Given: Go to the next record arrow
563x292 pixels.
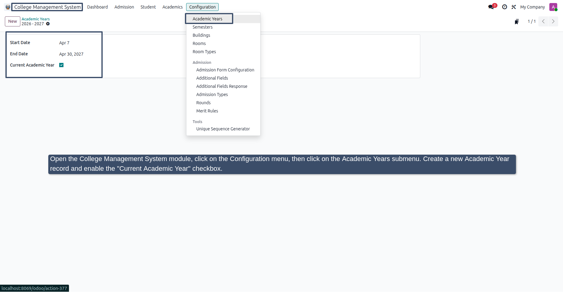Looking at the screenshot, I should pyautogui.click(x=553, y=21).
